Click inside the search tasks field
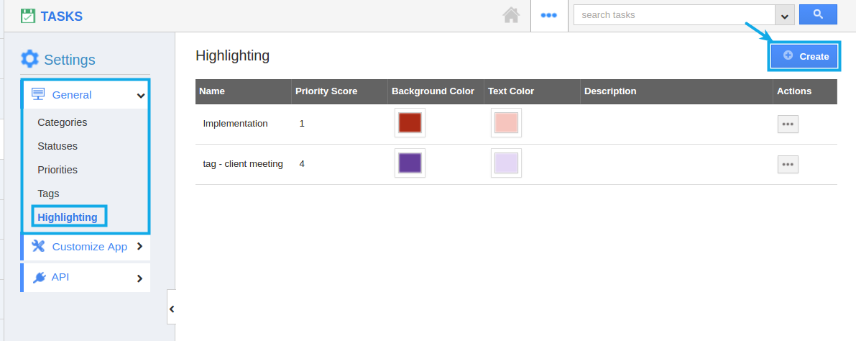This screenshot has height=341, width=856. 673,15
